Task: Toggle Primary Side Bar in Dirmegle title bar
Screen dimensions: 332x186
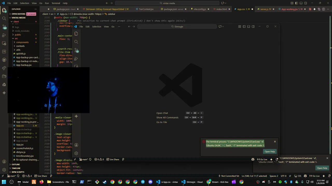Action: pyautogui.click(x=244, y=26)
